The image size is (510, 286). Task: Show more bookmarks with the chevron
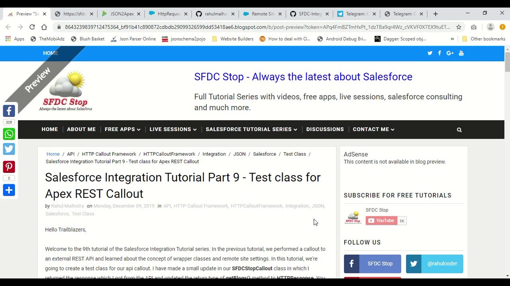452,39
